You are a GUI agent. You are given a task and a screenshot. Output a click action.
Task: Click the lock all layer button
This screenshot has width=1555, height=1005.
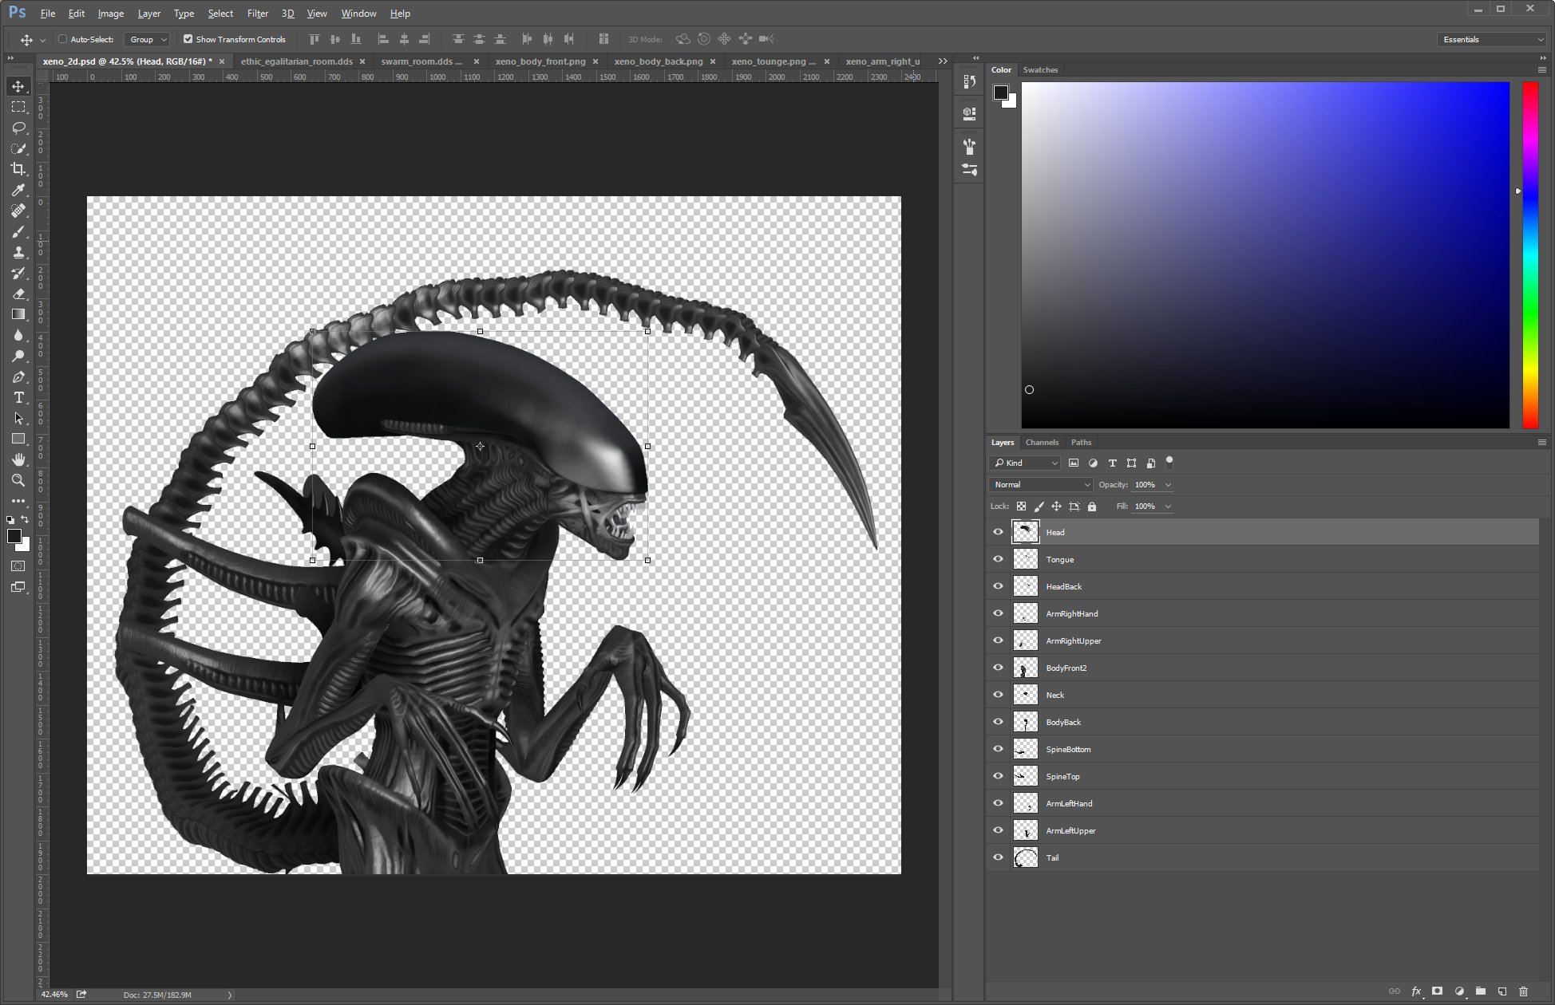pyautogui.click(x=1092, y=506)
